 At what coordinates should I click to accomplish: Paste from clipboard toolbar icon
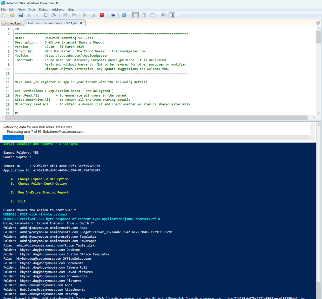click(x=46, y=15)
